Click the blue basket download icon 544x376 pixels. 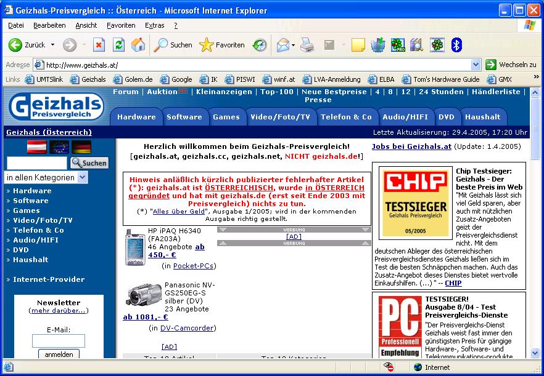tap(378, 45)
